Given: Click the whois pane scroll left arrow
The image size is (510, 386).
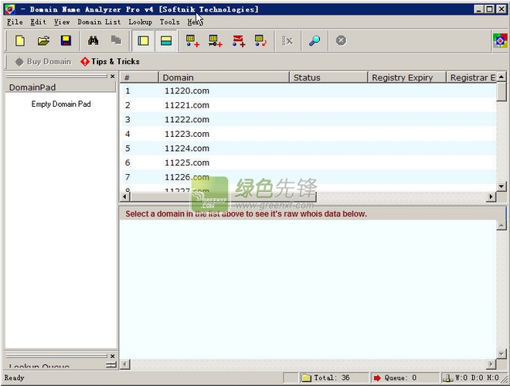Looking at the screenshot, I should click(x=125, y=364).
